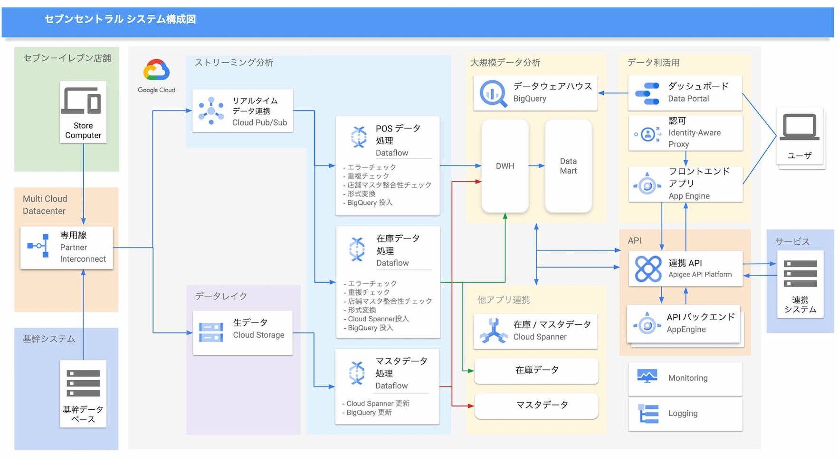Select the Data Mart box
838x461 pixels.
coord(568,166)
